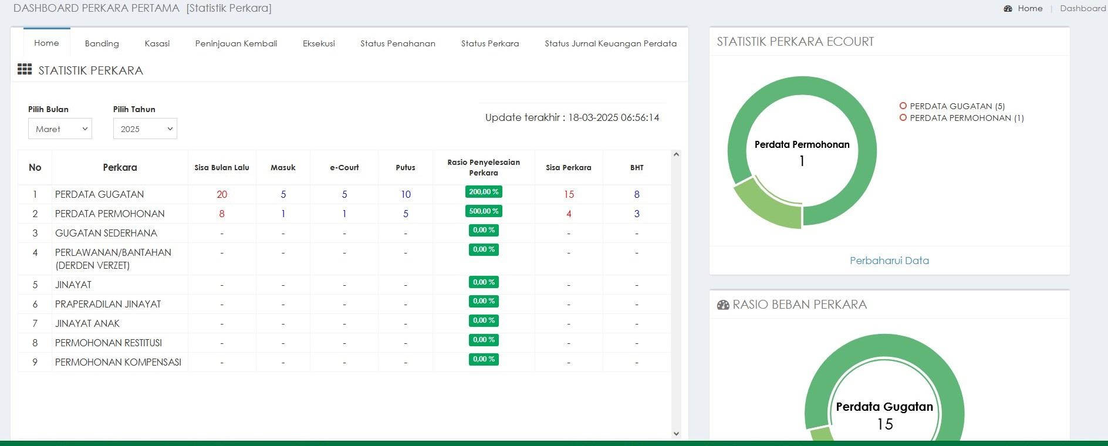Viewport: 1108px width, 446px height.
Task: Click the table scrollbar up arrow
Action: click(676, 155)
